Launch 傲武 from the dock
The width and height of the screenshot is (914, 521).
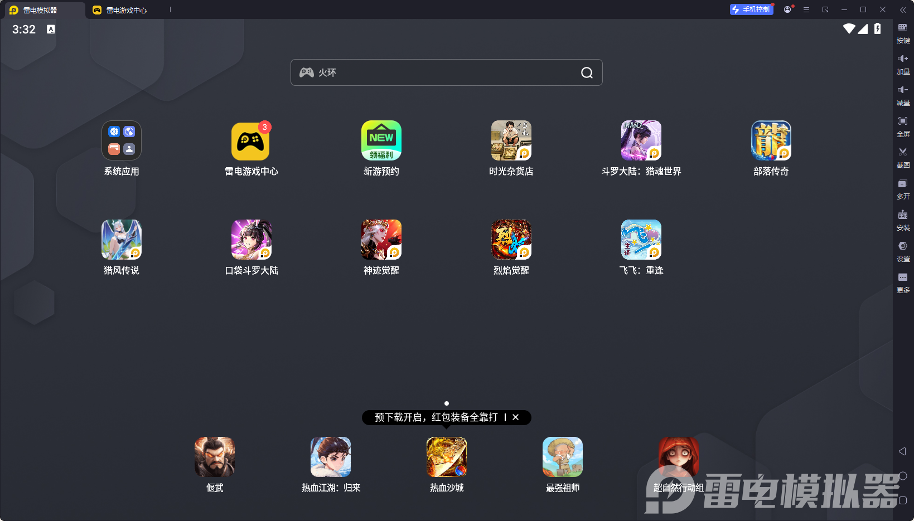(215, 457)
